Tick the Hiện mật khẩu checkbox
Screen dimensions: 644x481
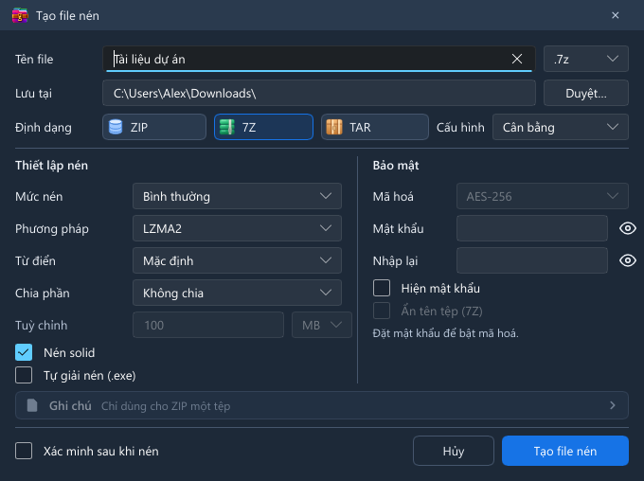[x=382, y=288]
